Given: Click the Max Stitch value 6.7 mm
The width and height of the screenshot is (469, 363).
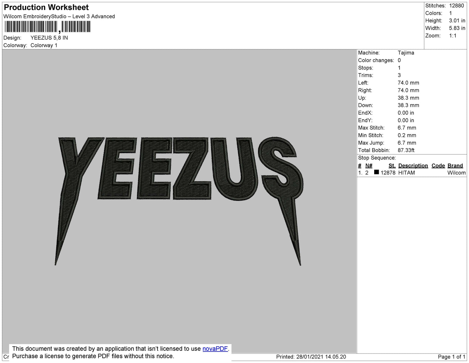Looking at the screenshot, I should (x=407, y=128).
